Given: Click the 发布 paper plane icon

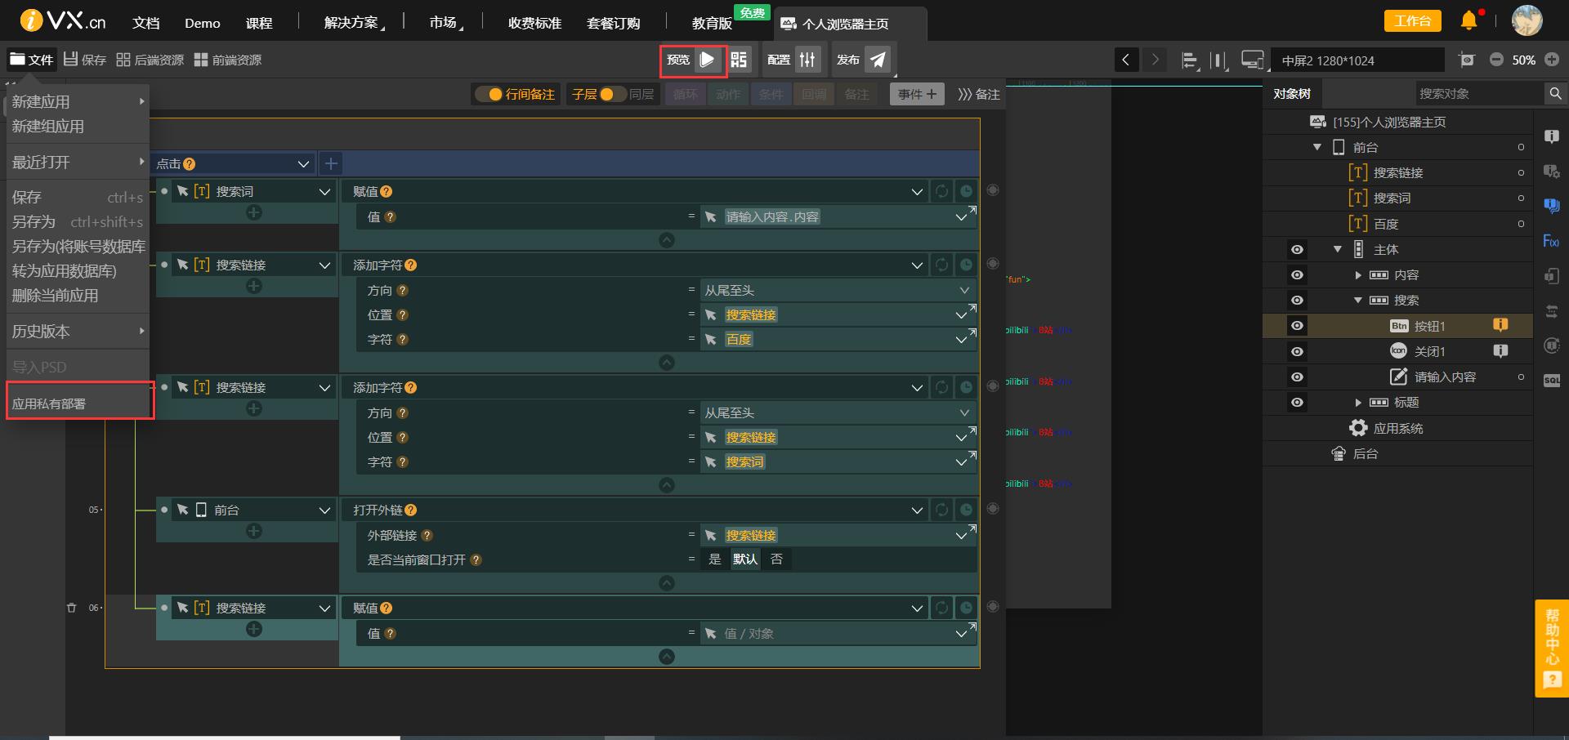Looking at the screenshot, I should (877, 60).
